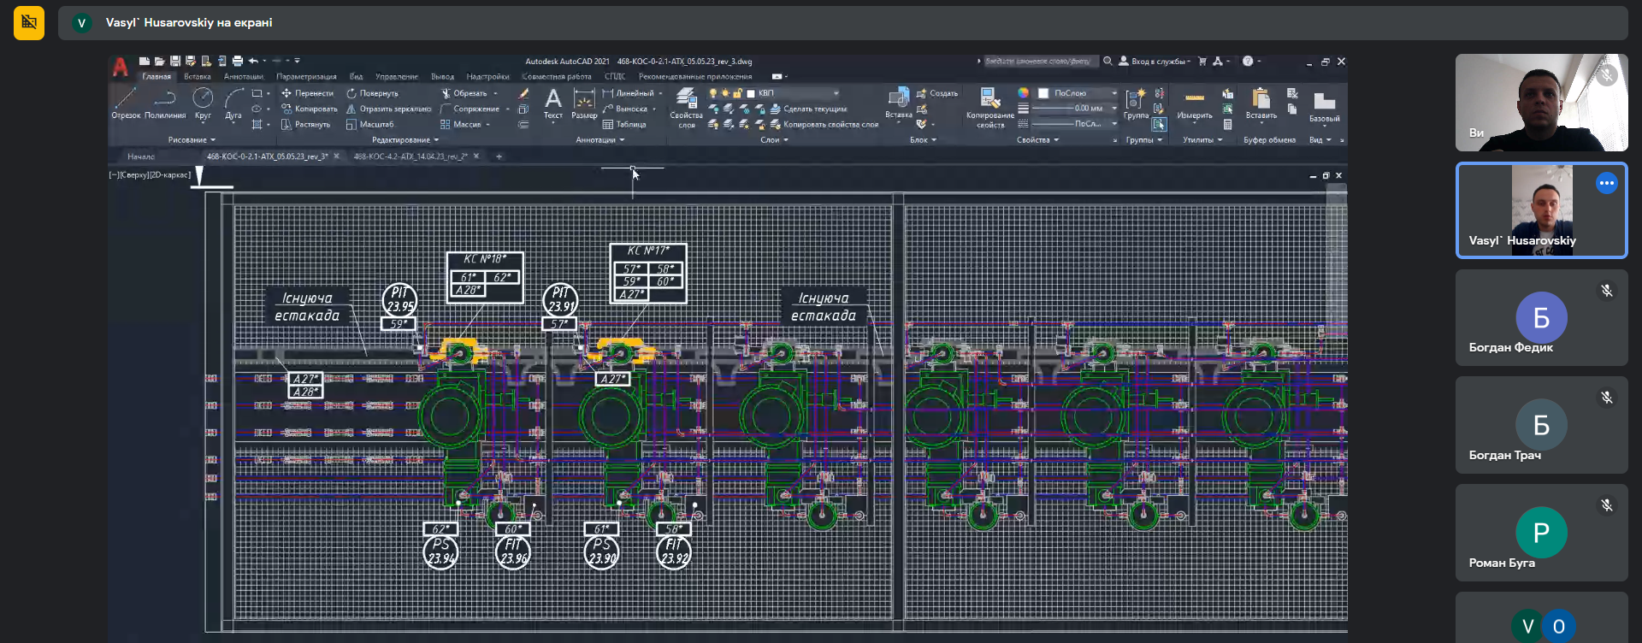Choose the Отразить зеркально mirror tool
Viewport: 1642px width, 643px height.
(x=388, y=109)
